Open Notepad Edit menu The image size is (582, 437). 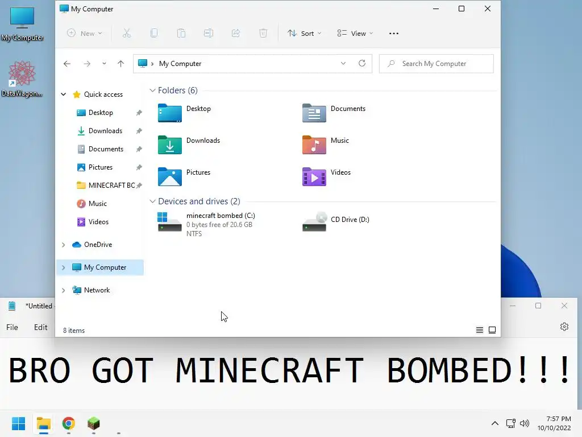pyautogui.click(x=40, y=327)
